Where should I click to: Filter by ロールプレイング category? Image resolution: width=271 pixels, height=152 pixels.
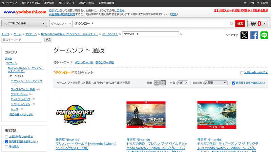coord(21,99)
